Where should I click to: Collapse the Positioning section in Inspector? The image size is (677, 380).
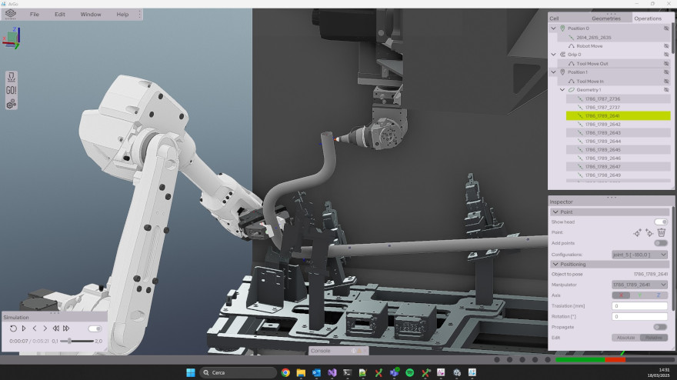[x=555, y=264]
